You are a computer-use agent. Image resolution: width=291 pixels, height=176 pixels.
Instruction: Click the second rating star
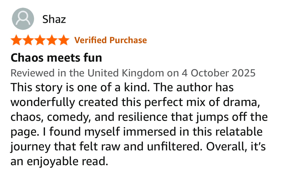28,40
